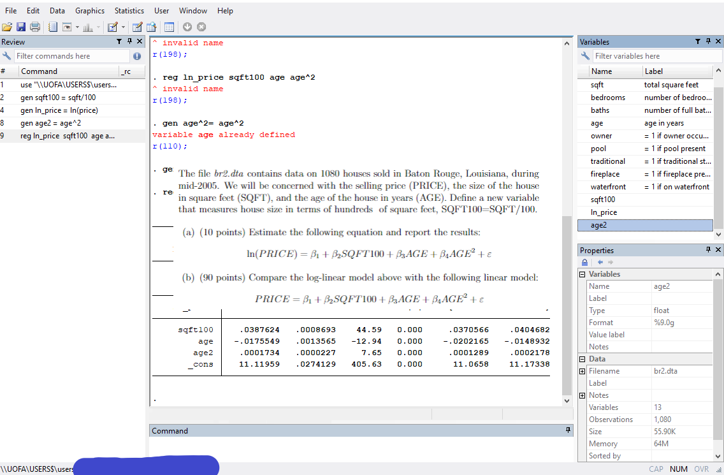Click the blue info icon in Review
Viewport: 724px width, 475px height.
pos(137,56)
